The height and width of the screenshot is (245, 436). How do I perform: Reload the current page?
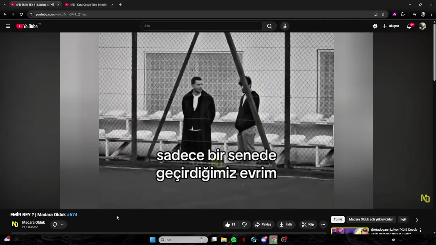point(21,14)
